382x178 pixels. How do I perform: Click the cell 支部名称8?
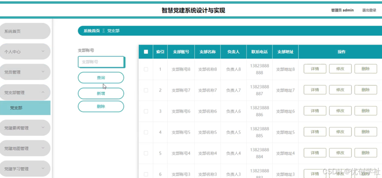pyautogui.click(x=208, y=70)
